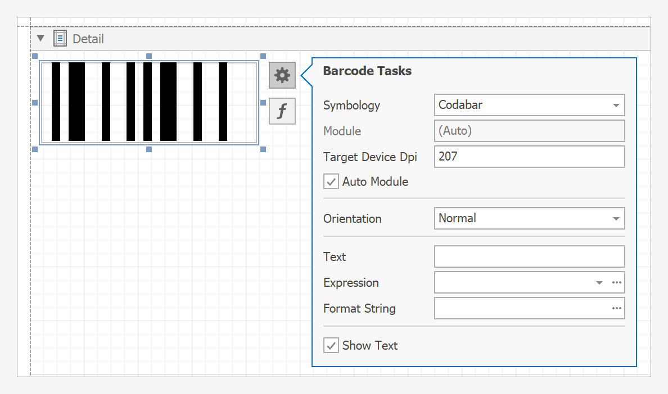668x394 pixels.
Task: Click the Detail band header label
Action: [x=88, y=39]
